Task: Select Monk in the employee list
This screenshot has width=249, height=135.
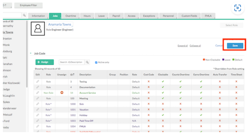Action: point(6,45)
